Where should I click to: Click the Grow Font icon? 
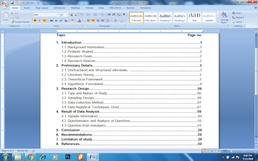[x=72, y=14]
